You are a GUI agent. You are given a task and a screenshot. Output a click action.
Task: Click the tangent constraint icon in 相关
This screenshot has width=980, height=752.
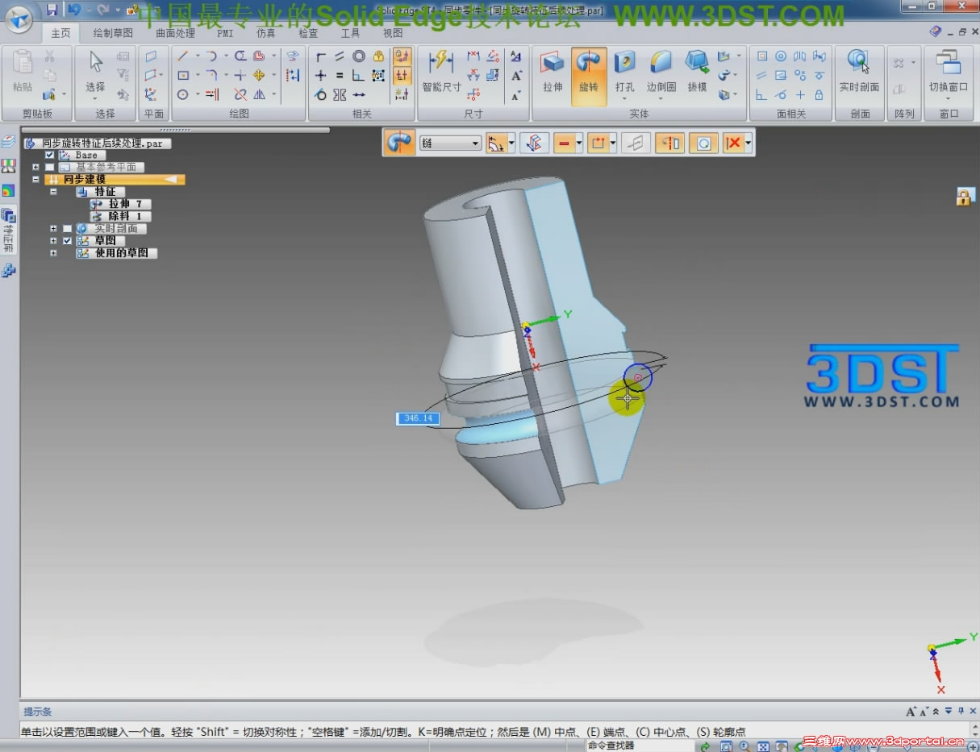(321, 94)
